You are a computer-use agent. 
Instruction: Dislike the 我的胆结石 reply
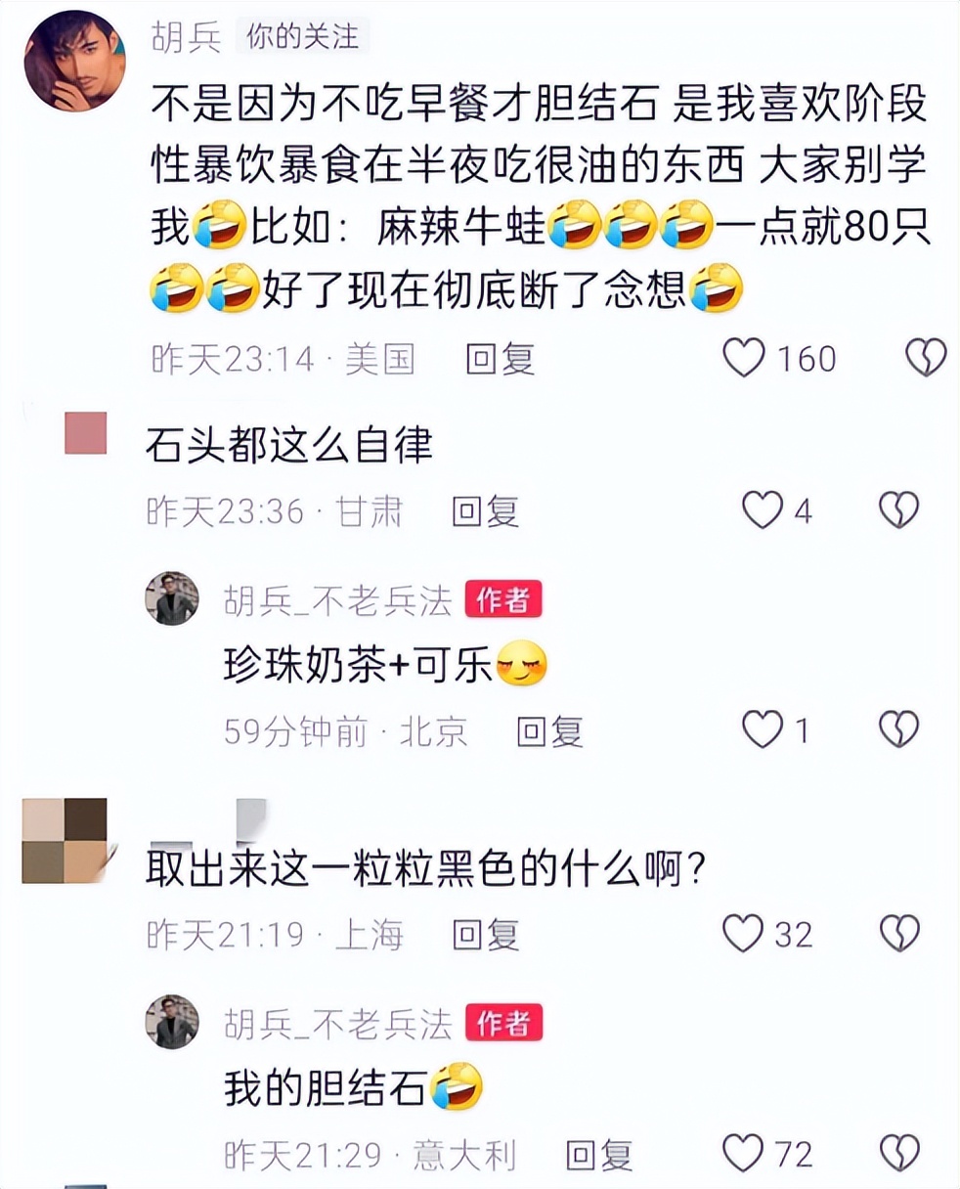[898, 1154]
